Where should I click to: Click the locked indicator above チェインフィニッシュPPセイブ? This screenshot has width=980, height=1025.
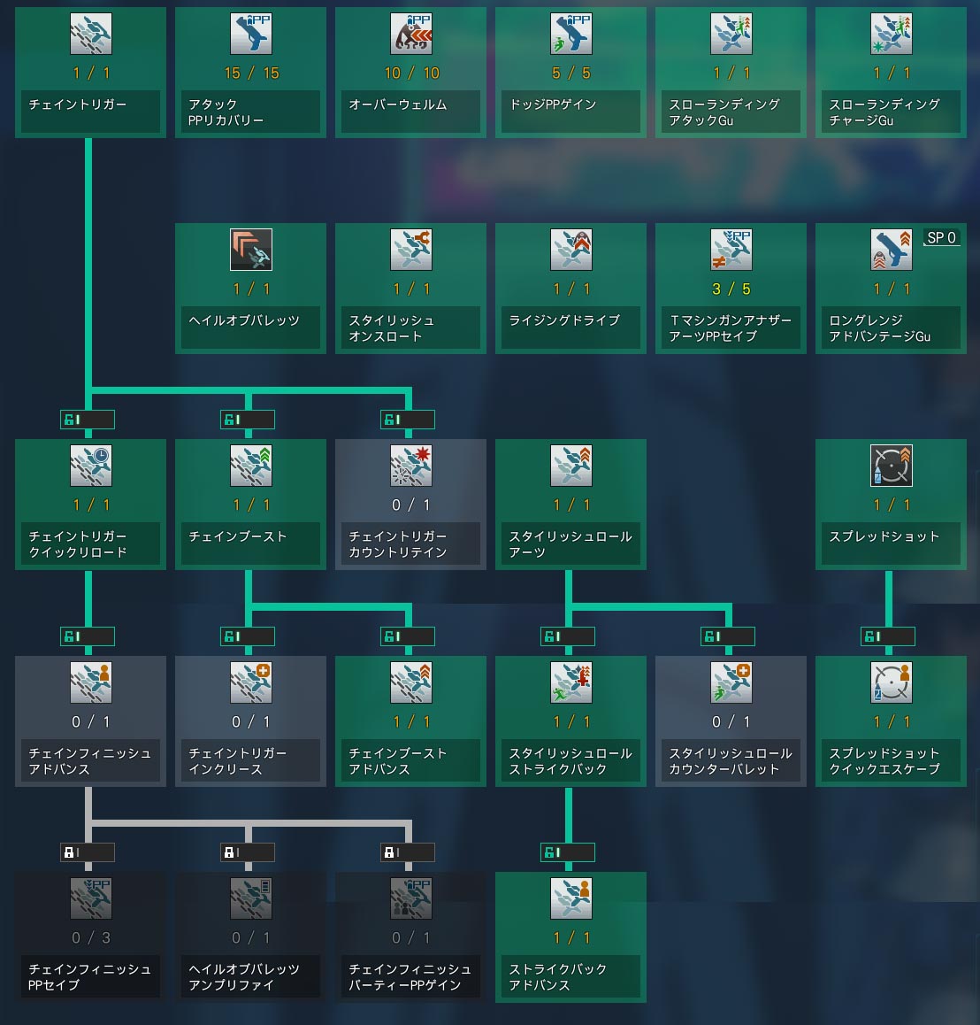87,852
